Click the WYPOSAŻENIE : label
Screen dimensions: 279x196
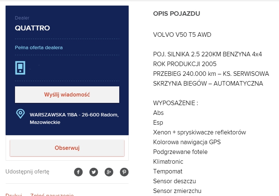point(175,103)
